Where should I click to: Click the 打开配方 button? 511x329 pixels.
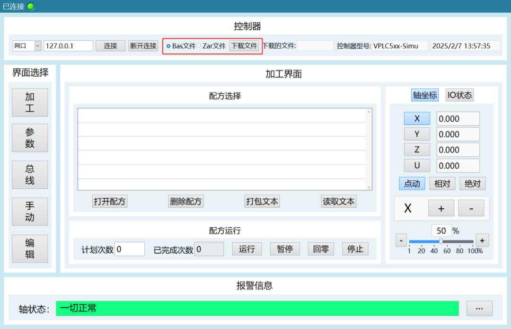(x=109, y=201)
